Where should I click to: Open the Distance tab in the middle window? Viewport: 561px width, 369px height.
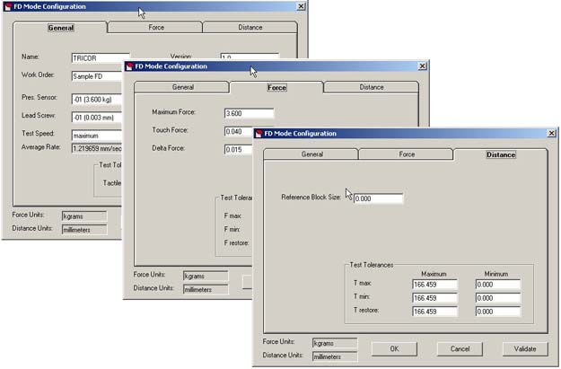[x=371, y=87]
